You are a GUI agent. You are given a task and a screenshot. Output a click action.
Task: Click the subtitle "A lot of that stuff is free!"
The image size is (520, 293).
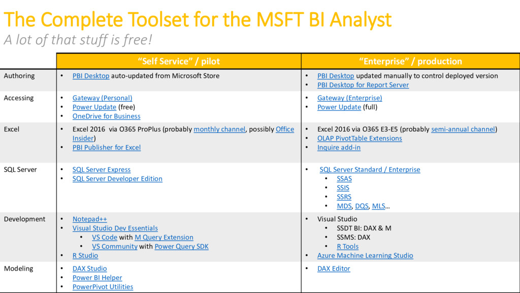[78, 40]
